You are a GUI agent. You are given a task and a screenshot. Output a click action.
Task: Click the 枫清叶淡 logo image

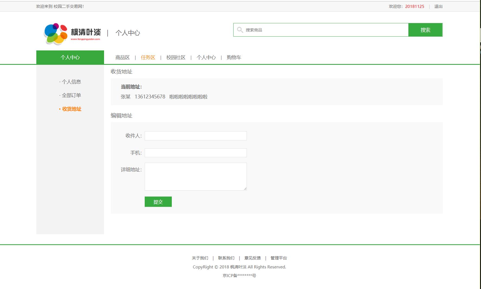(x=72, y=34)
